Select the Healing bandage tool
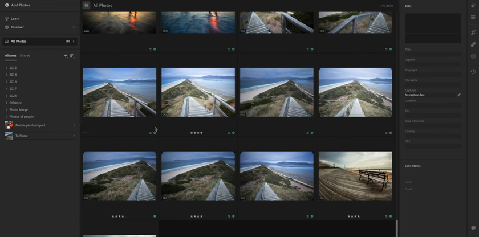The height and width of the screenshot is (237, 479). 473,44
